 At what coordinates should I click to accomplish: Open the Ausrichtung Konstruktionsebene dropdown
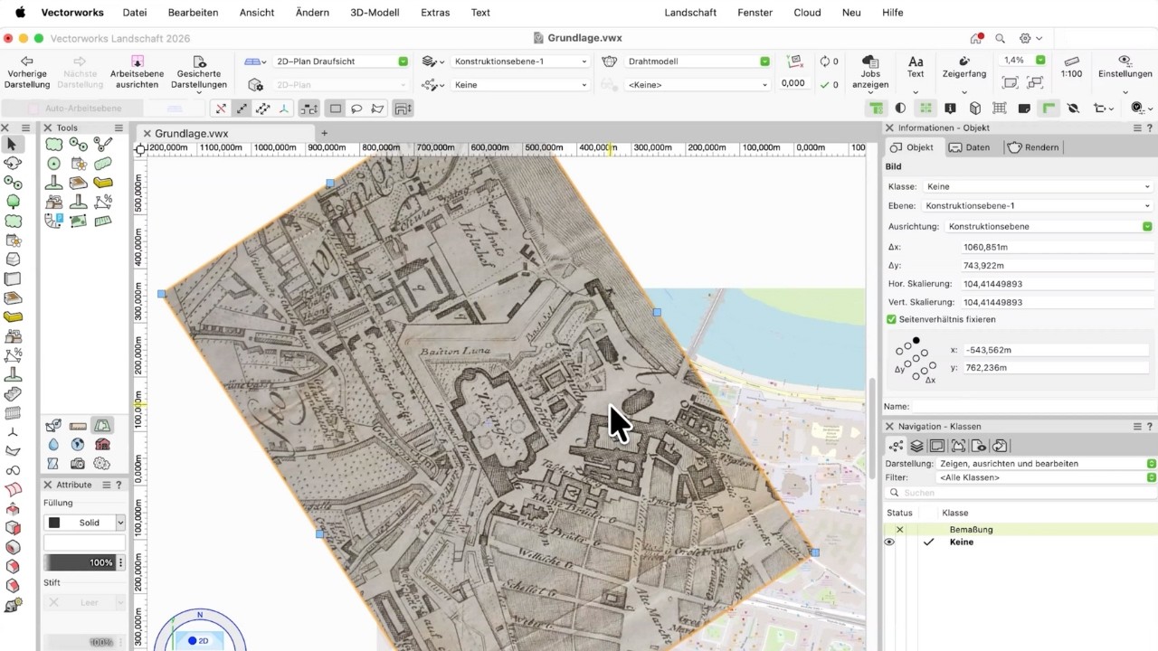pyautogui.click(x=1049, y=227)
